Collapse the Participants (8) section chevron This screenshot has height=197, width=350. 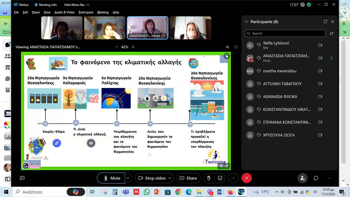tap(246, 22)
